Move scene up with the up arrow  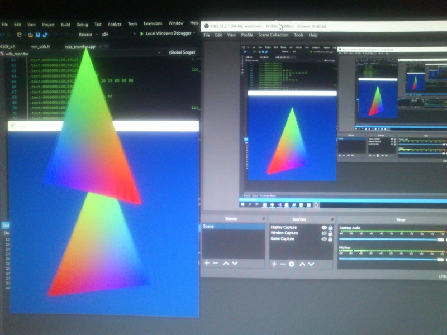tap(226, 263)
